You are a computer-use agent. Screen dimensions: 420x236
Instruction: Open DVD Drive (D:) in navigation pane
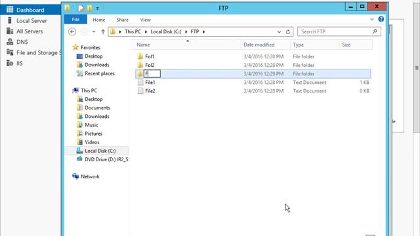click(x=106, y=159)
